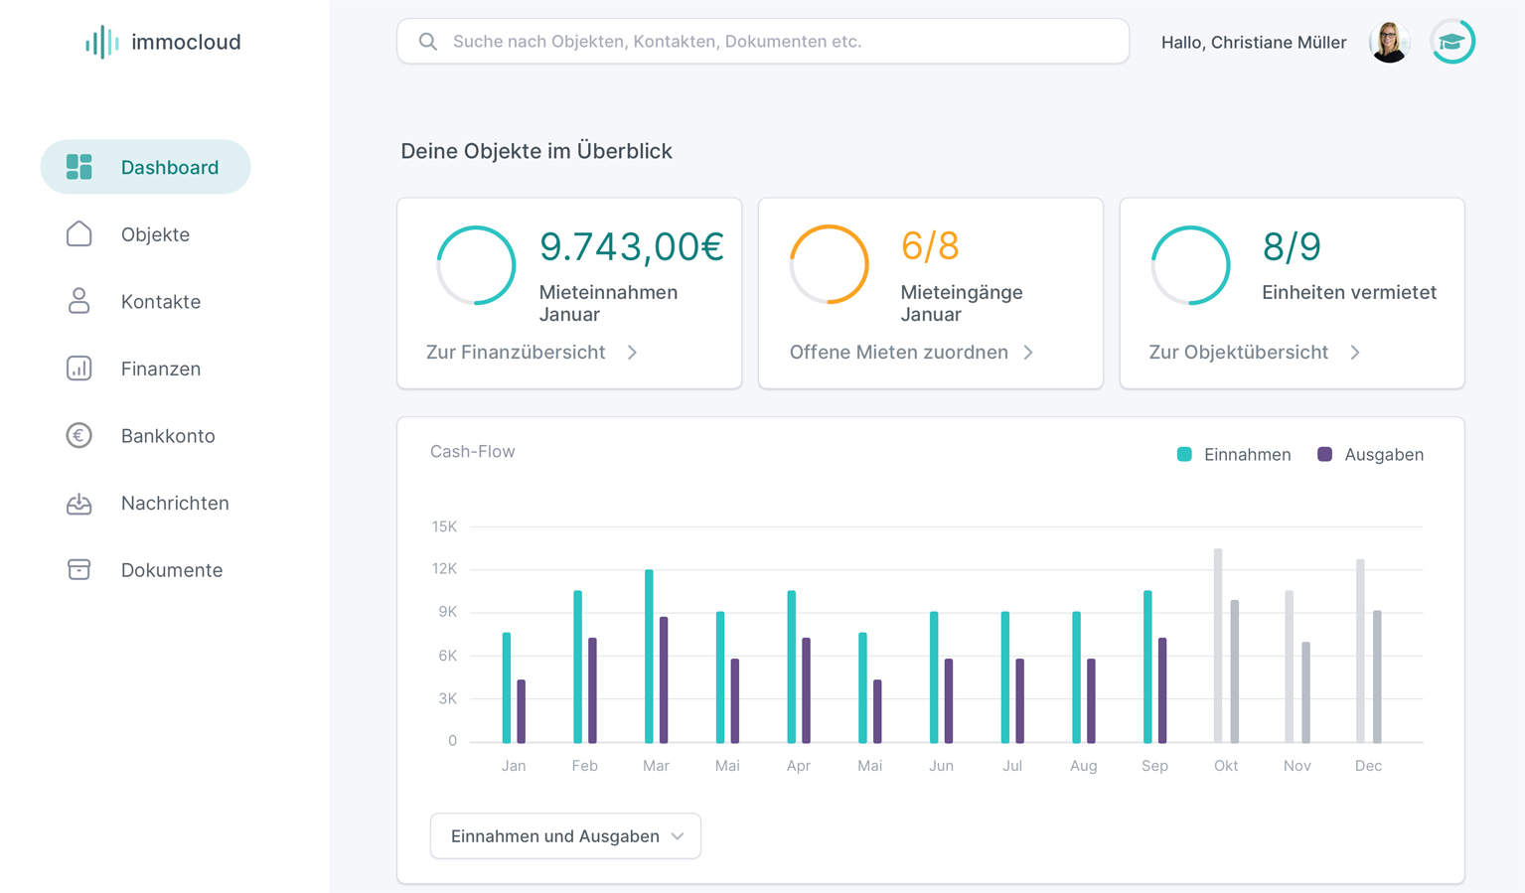The width and height of the screenshot is (1525, 893).
Task: Click the chevron next to Zur Objektübersicht
Action: click(1355, 353)
